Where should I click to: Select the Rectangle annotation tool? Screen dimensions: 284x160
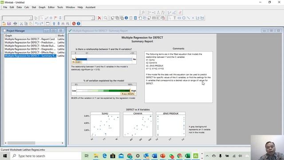click(179, 18)
